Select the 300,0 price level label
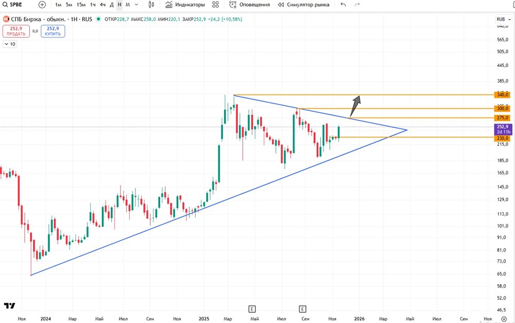515x323 pixels. pyautogui.click(x=503, y=108)
